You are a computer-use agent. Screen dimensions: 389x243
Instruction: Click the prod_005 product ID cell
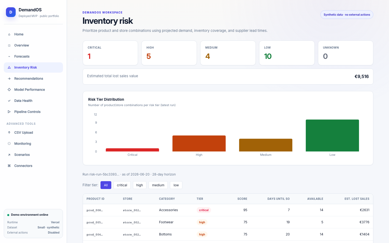click(95, 222)
